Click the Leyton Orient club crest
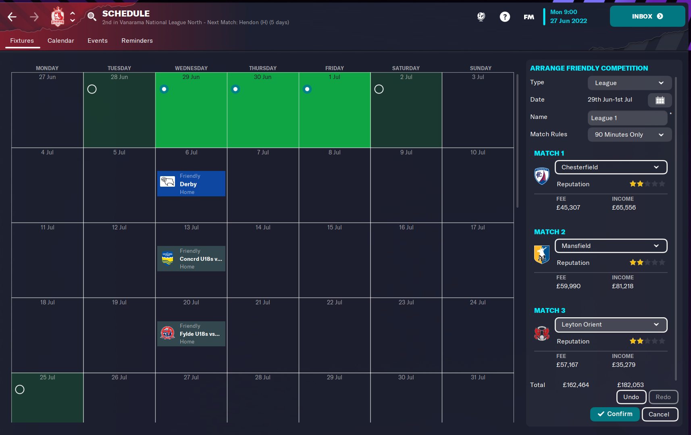This screenshot has height=435, width=691. tap(542, 333)
